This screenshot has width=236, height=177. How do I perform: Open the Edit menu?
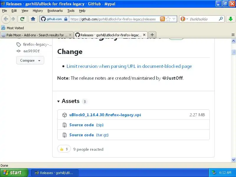click(x=14, y=11)
